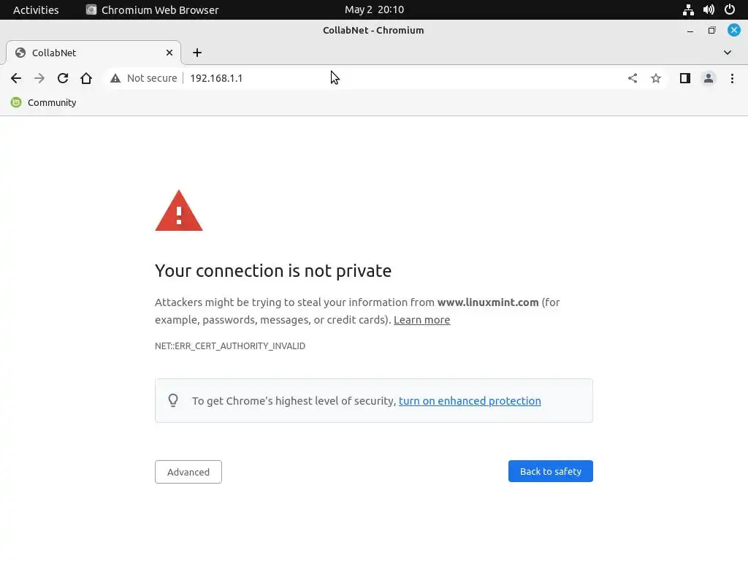The image size is (748, 561).
Task: Open a new tab
Action: coord(197,53)
